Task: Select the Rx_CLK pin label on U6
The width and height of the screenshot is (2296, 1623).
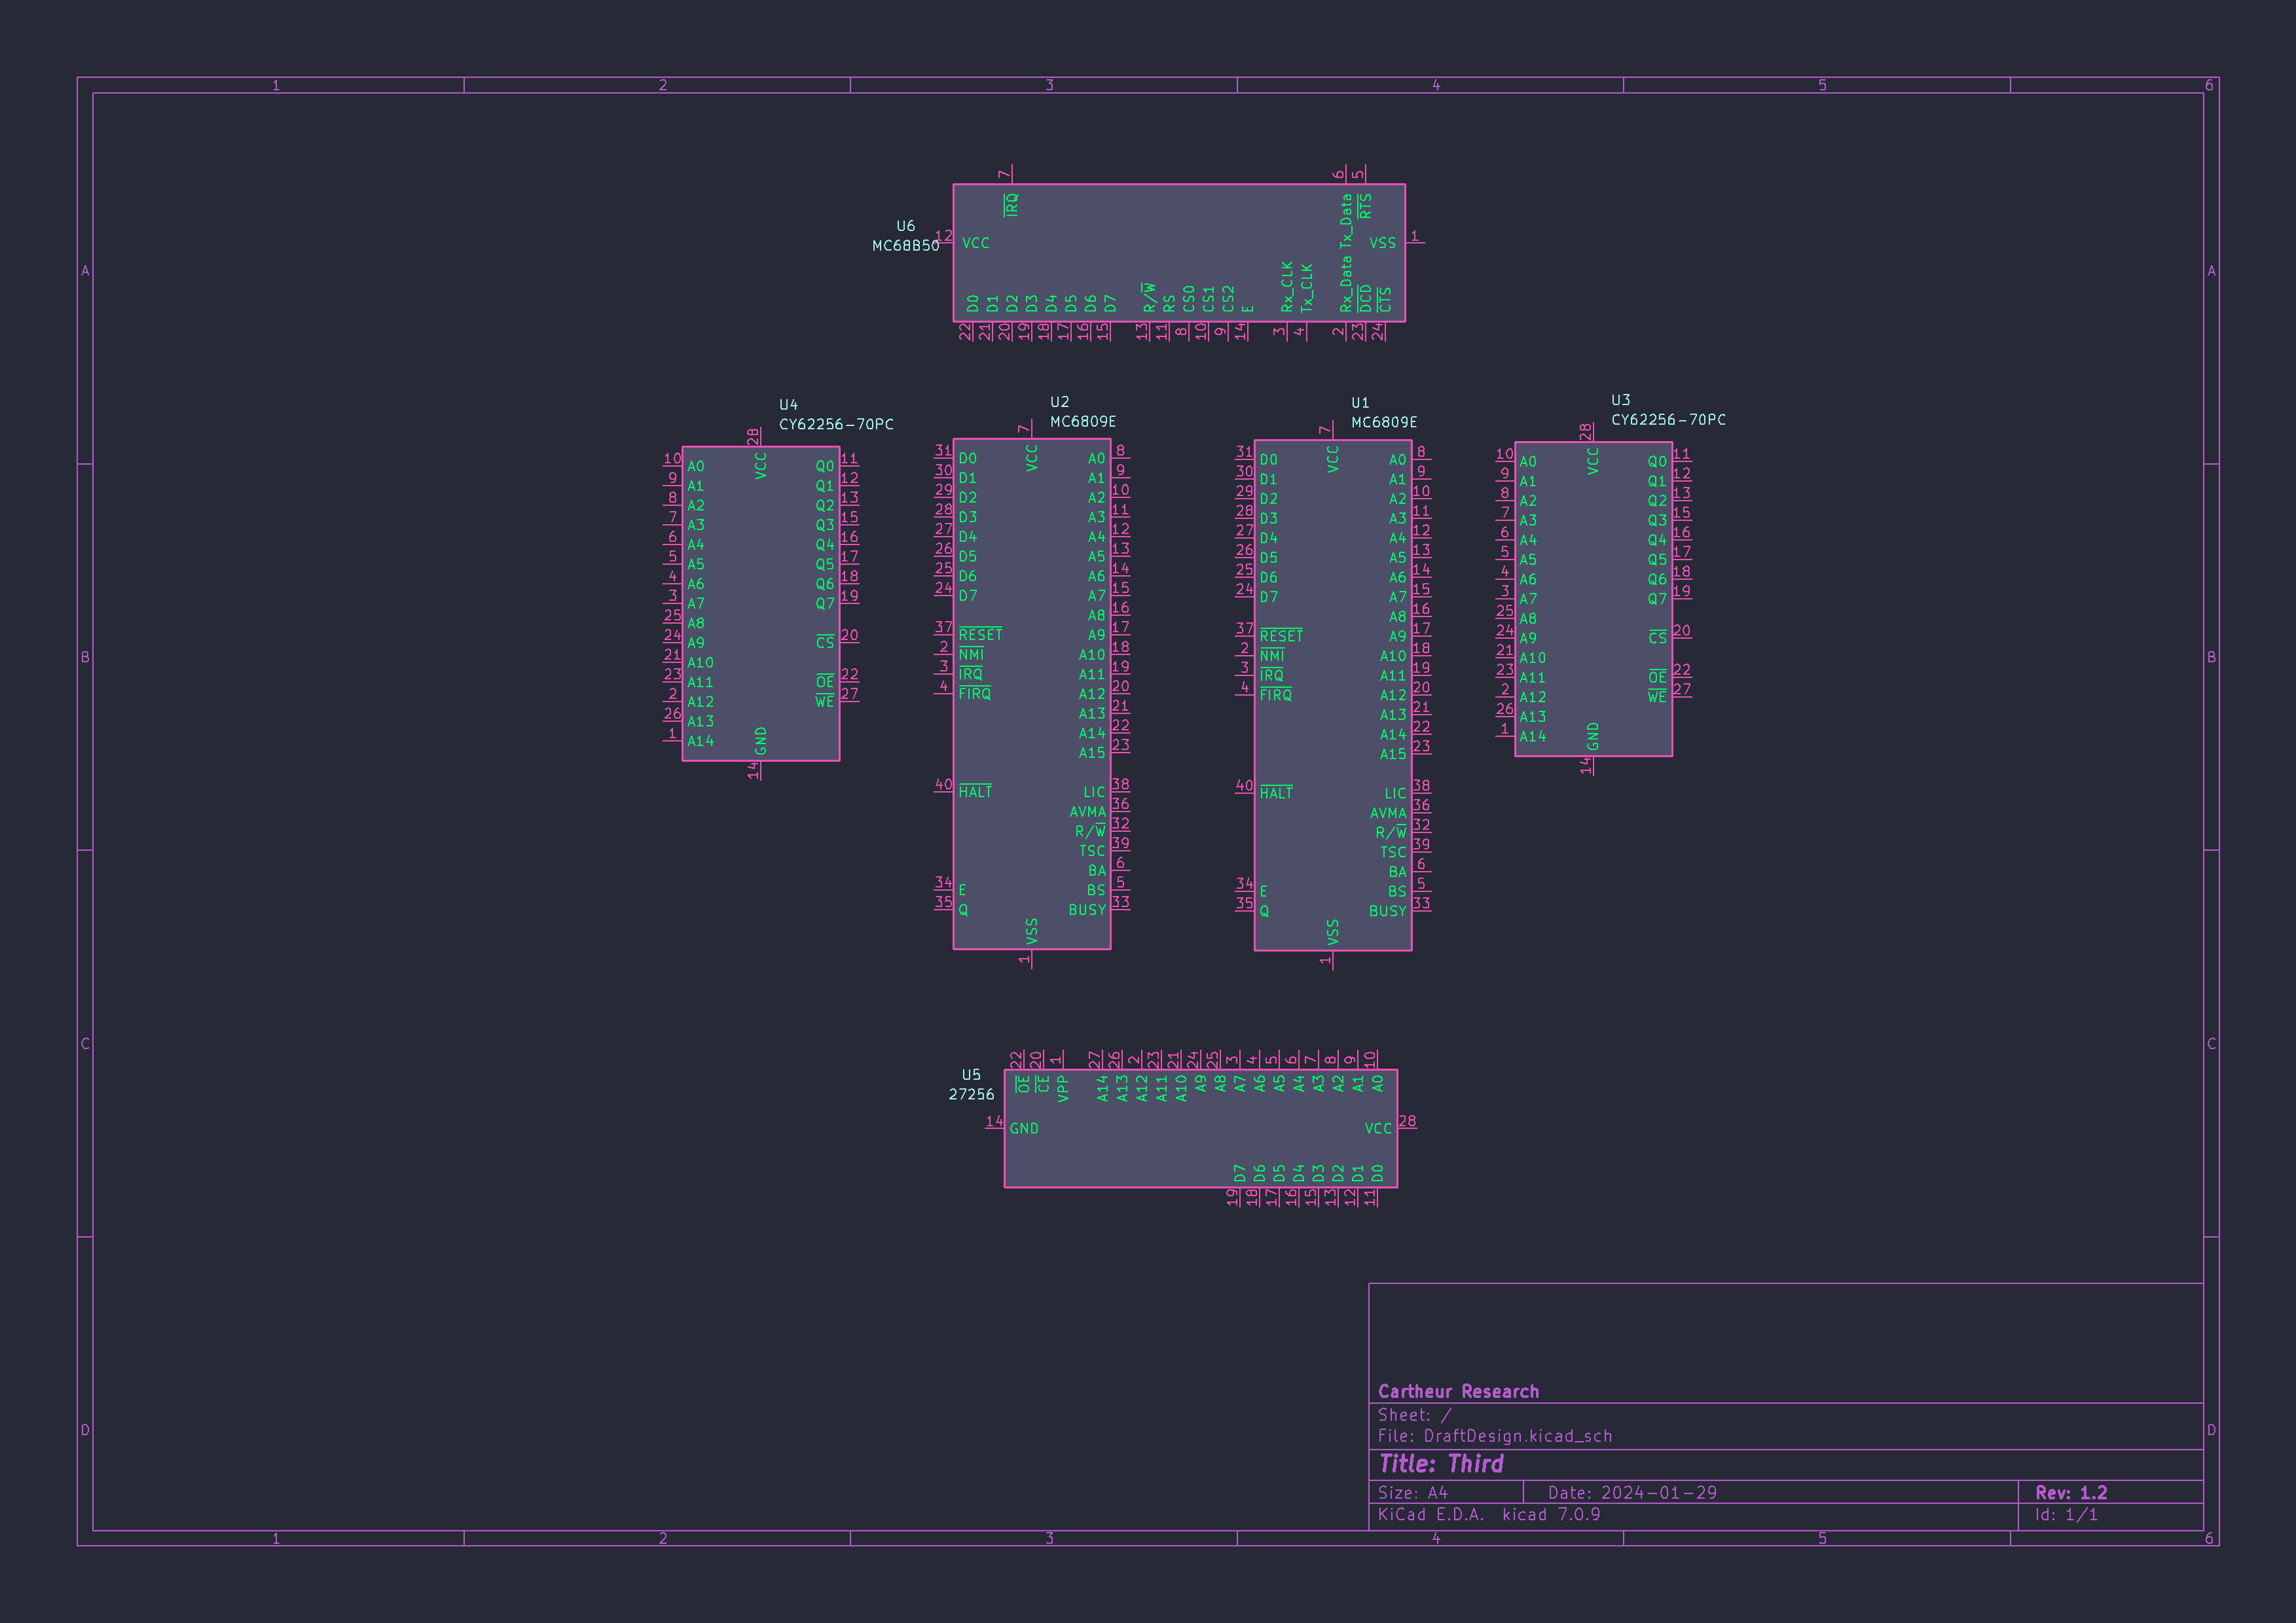Action: (1287, 287)
